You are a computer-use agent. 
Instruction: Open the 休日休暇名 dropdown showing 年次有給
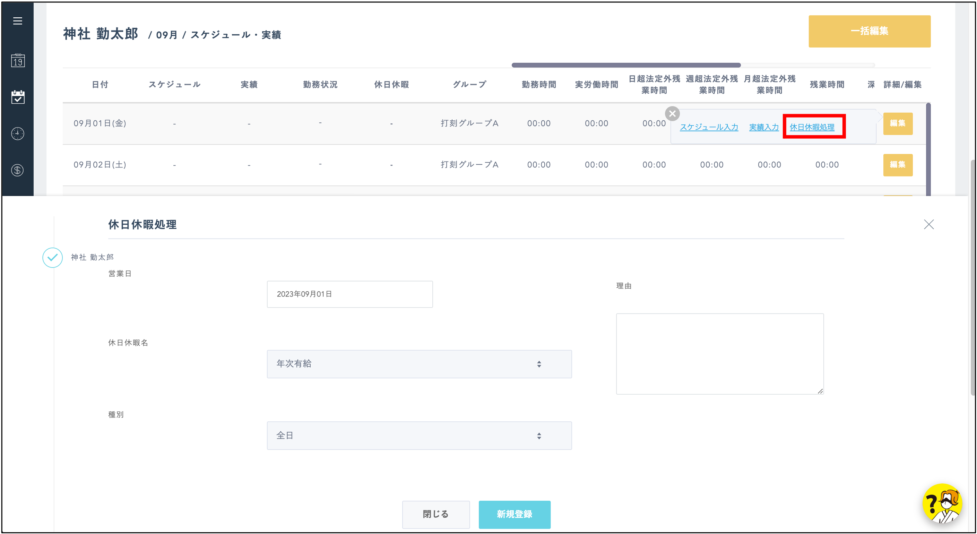point(419,364)
